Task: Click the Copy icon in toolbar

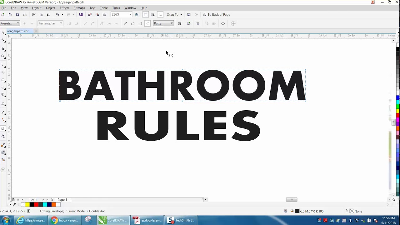Action: point(41,15)
